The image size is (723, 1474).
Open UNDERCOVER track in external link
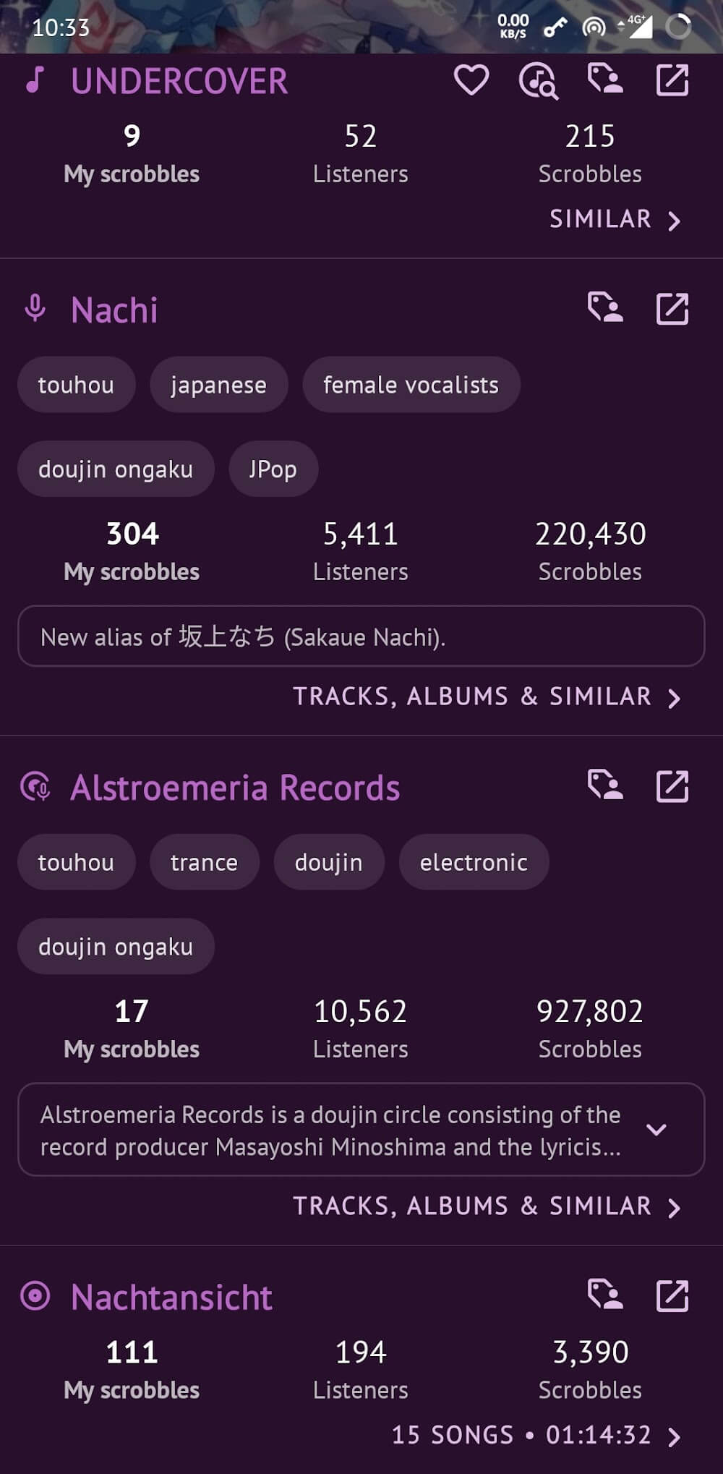672,80
